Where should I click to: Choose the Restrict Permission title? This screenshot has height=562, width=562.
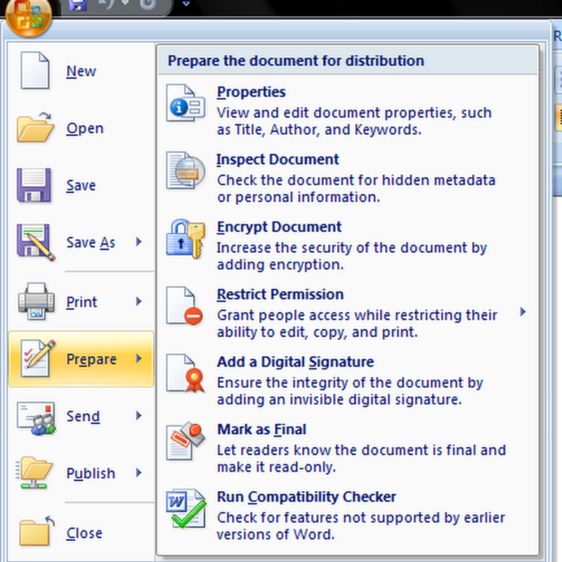[280, 294]
